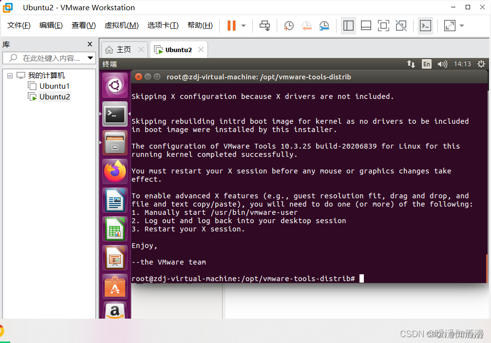Close the 主页 tab
This screenshot has height=343, width=491.
click(x=141, y=50)
